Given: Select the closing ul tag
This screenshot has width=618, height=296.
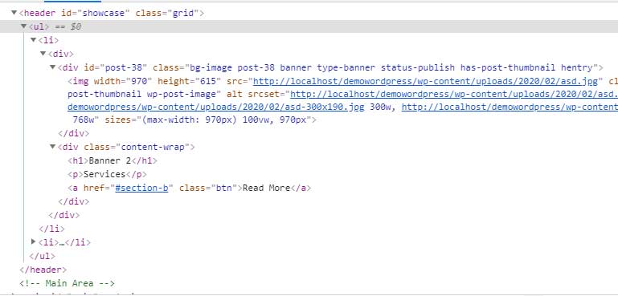Looking at the screenshot, I should click(42, 256).
